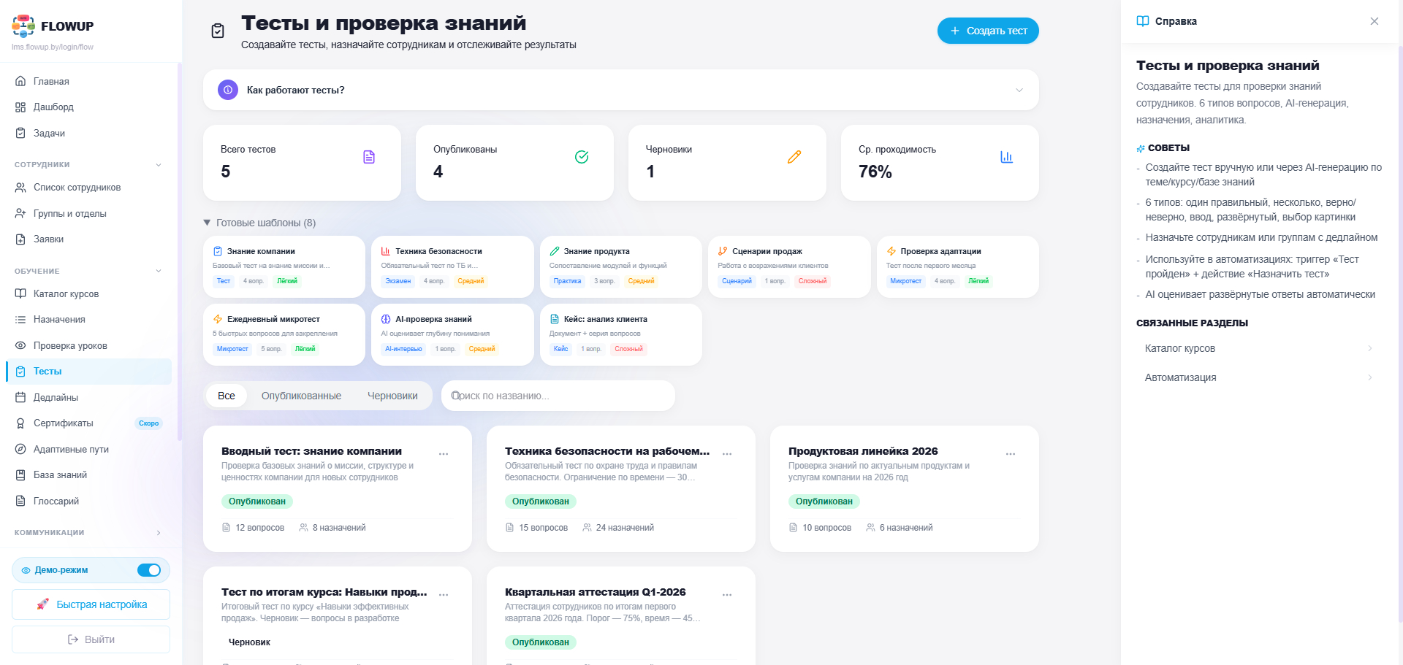Click the Всего тестов document icon
Viewport: 1403px width, 665px height.
pos(369,157)
